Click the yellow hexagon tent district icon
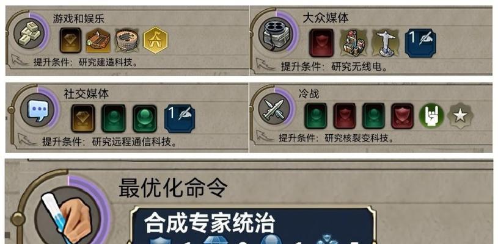Image resolution: width=498 pixels, height=244 pixels. point(155,40)
